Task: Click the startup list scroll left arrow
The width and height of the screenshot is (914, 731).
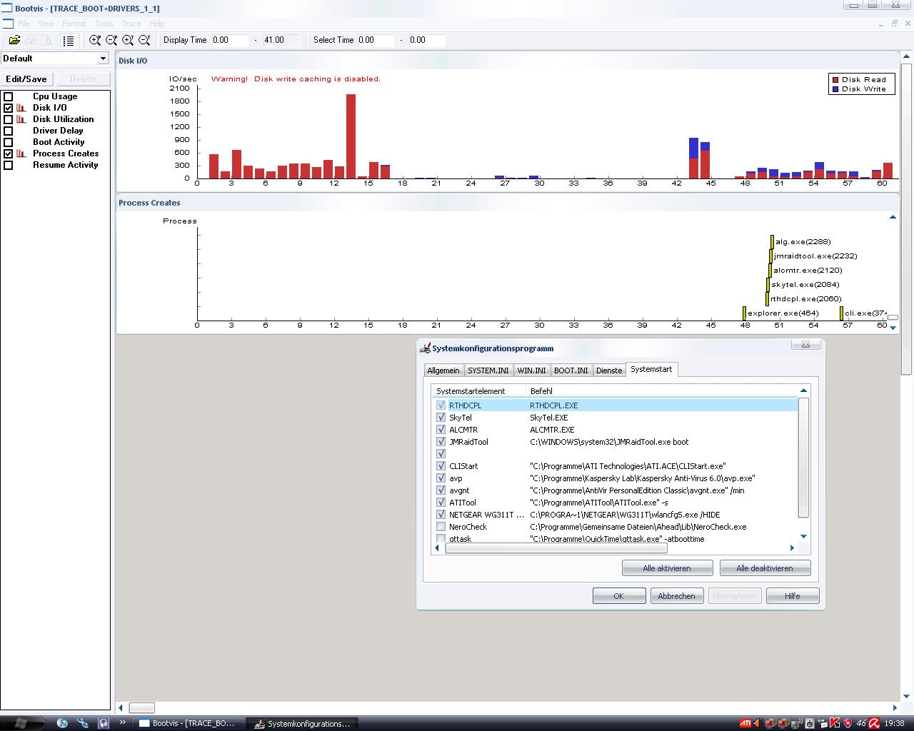Action: click(x=437, y=548)
